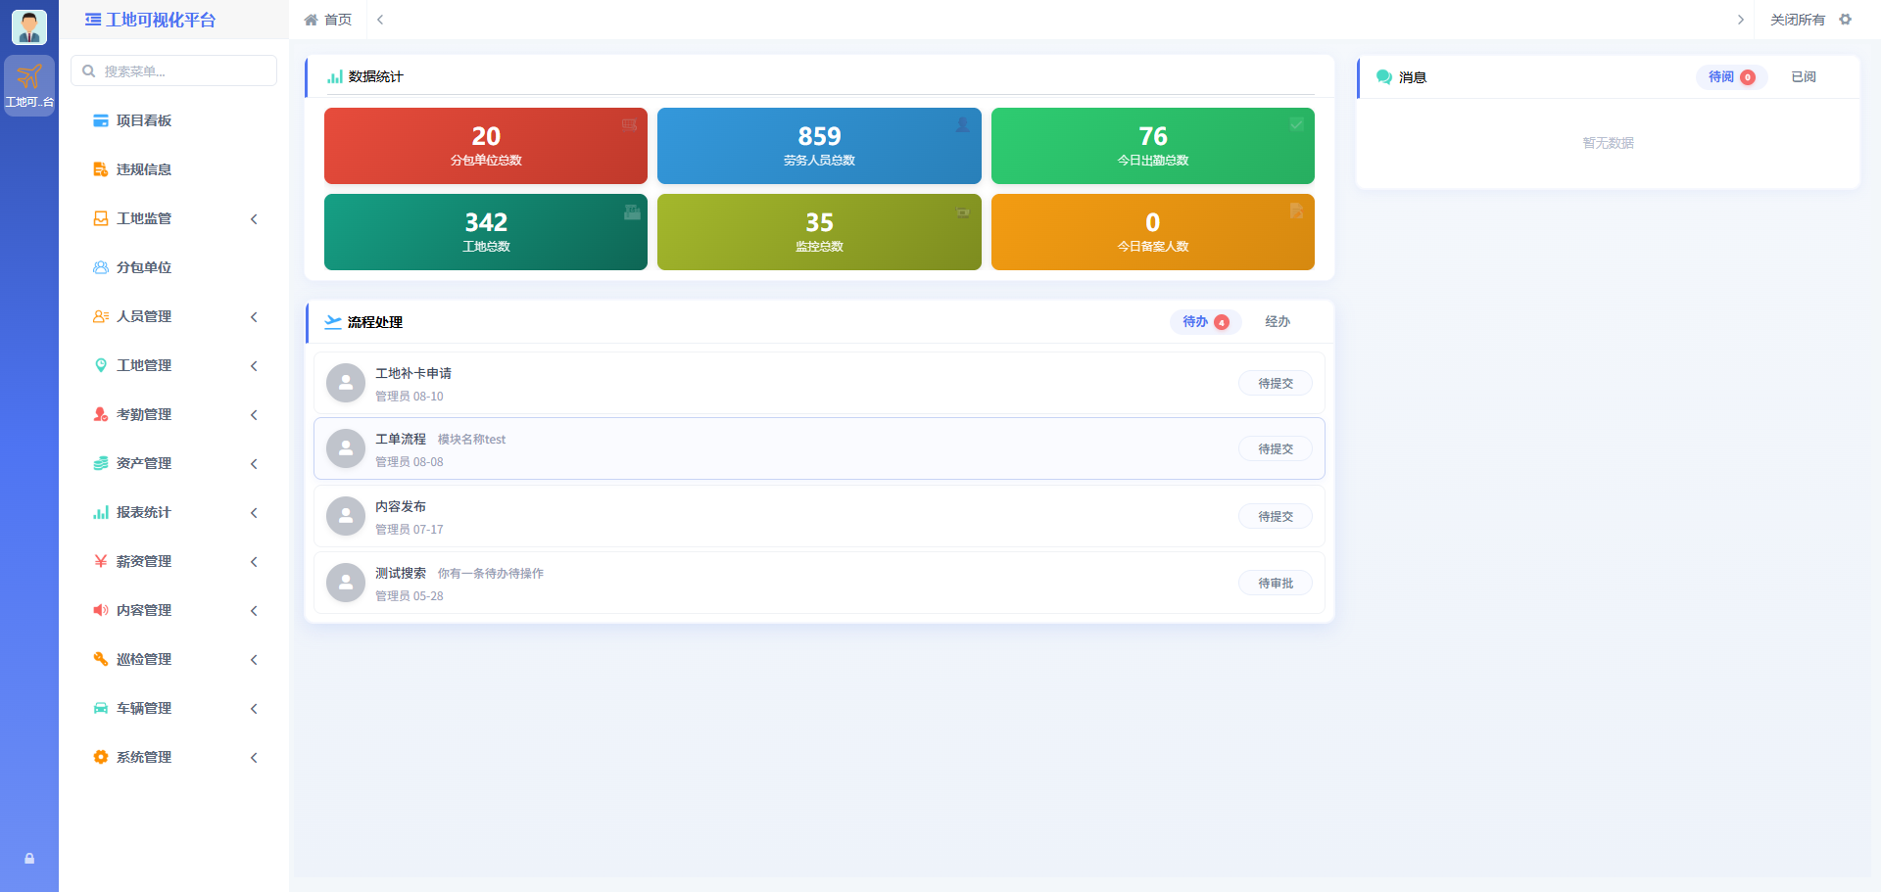Expand the 考勤管理 menu chevron
This screenshot has width=1881, height=892.
pos(255,414)
